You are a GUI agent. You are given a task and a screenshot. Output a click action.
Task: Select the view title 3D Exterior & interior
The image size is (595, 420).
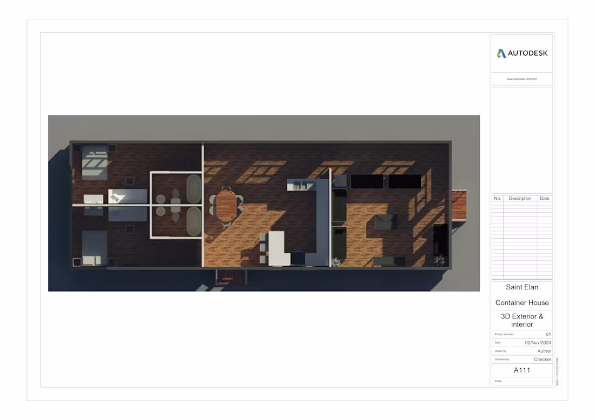521,320
